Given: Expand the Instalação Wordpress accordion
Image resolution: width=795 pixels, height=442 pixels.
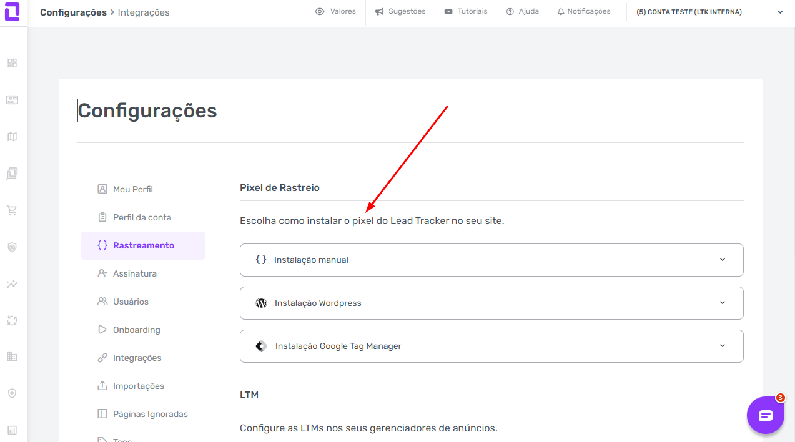Looking at the screenshot, I should tap(491, 303).
